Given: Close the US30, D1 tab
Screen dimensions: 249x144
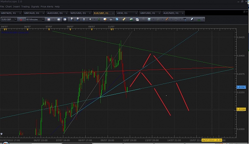Looking at the screenshot, I should 136,13.
